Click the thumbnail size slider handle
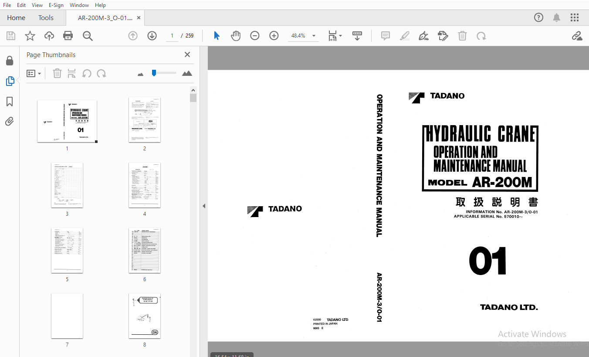The width and height of the screenshot is (589, 357). [x=154, y=73]
